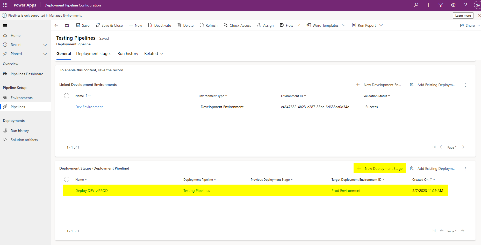
Task: Click New Deployment Stage button
Action: tap(379, 169)
